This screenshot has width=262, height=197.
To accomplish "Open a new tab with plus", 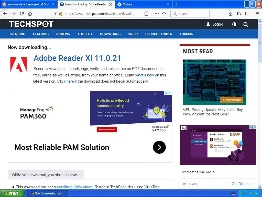I will [x=177, y=4].
